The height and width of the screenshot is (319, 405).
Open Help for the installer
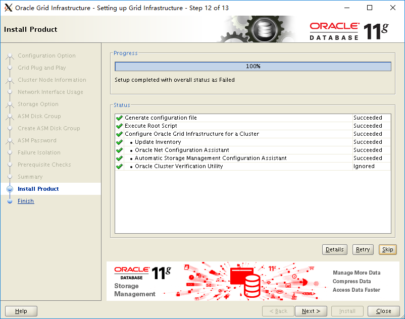tap(21, 311)
